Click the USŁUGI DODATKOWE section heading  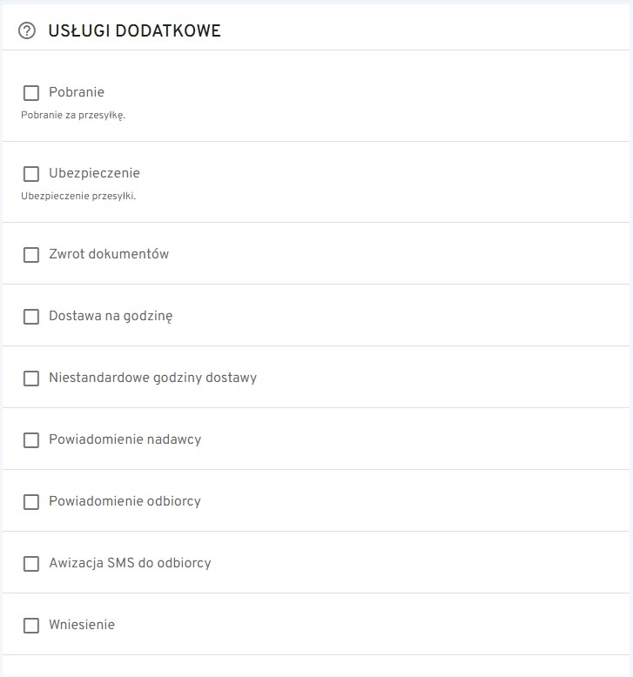pyautogui.click(x=134, y=31)
